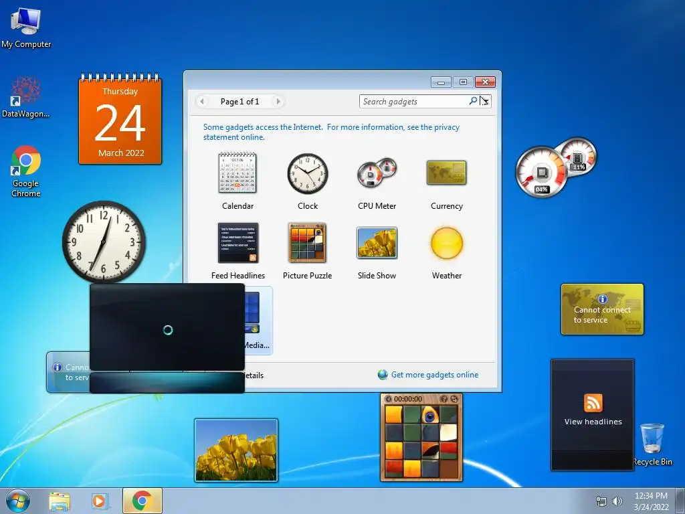Viewport: 685px width, 514px height.
Task: Select the Feed Headlines gadget in the gallery
Action: click(x=237, y=252)
